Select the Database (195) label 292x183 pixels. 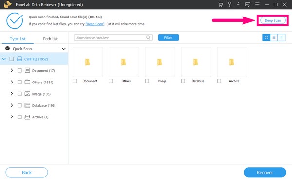click(44, 105)
